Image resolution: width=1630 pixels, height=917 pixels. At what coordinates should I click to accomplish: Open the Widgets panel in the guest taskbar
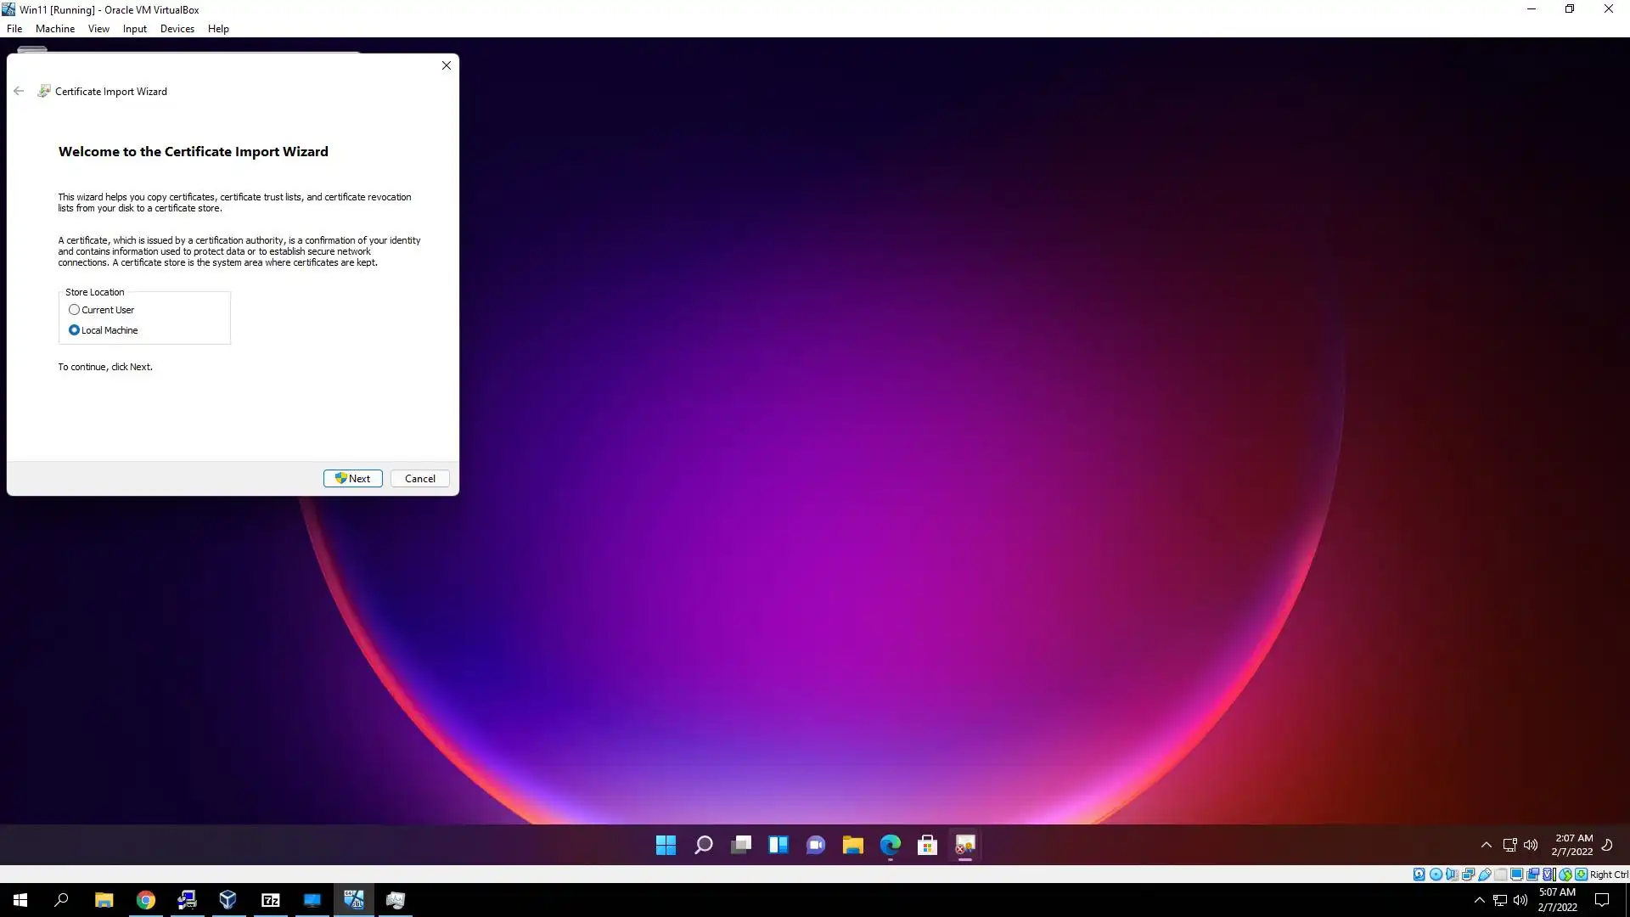point(778,845)
